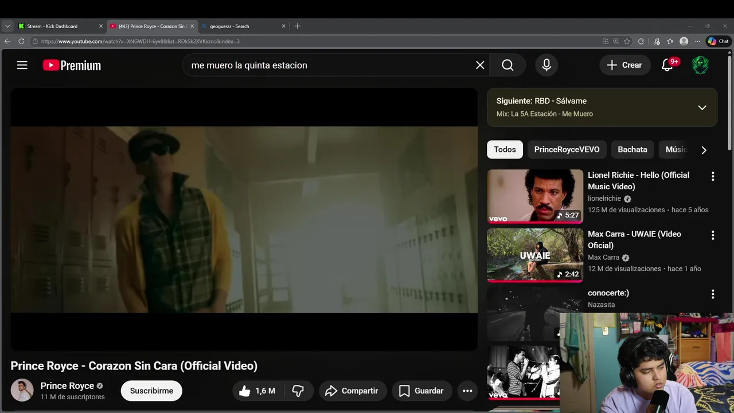Open more actions ellipsis below video

pyautogui.click(x=467, y=391)
